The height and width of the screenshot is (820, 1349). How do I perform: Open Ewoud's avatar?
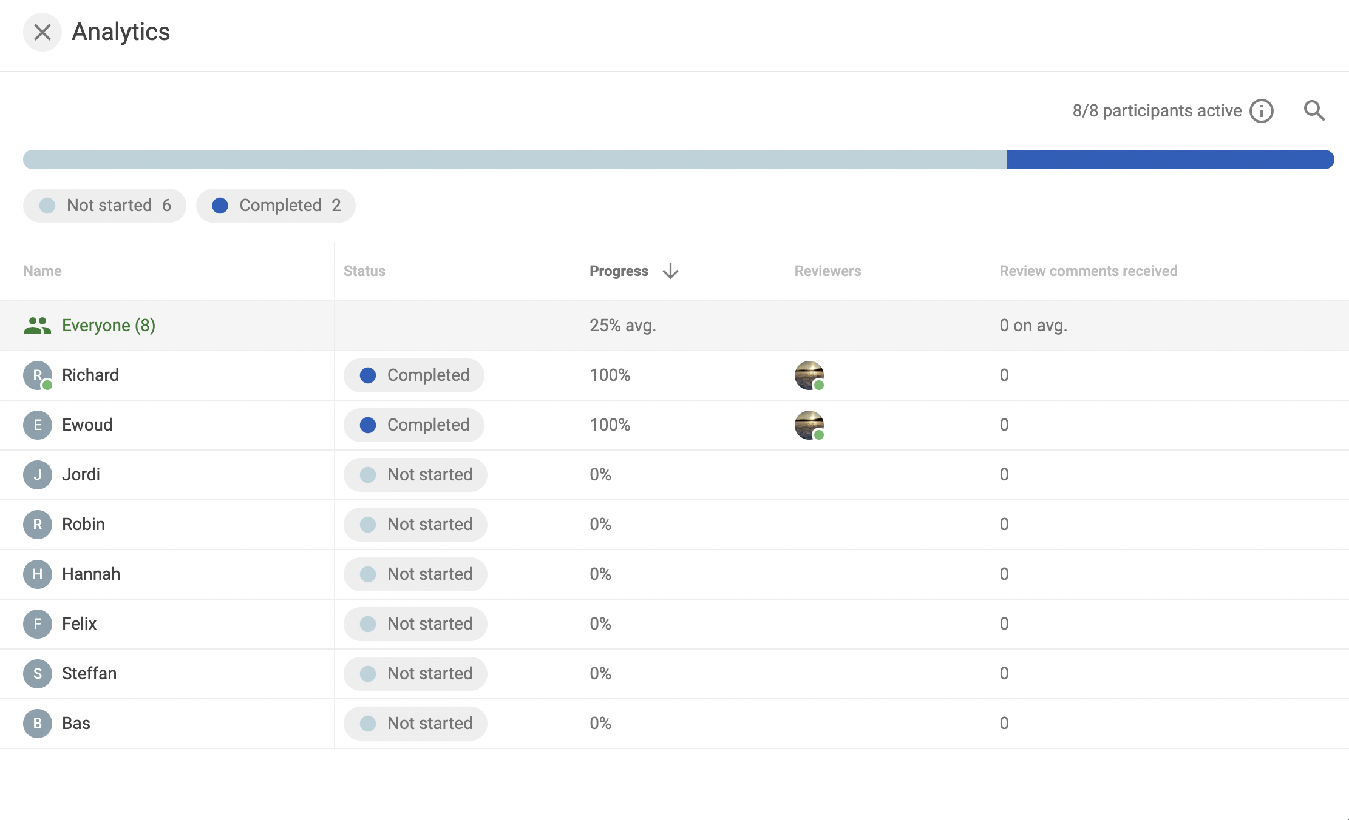pyautogui.click(x=38, y=425)
